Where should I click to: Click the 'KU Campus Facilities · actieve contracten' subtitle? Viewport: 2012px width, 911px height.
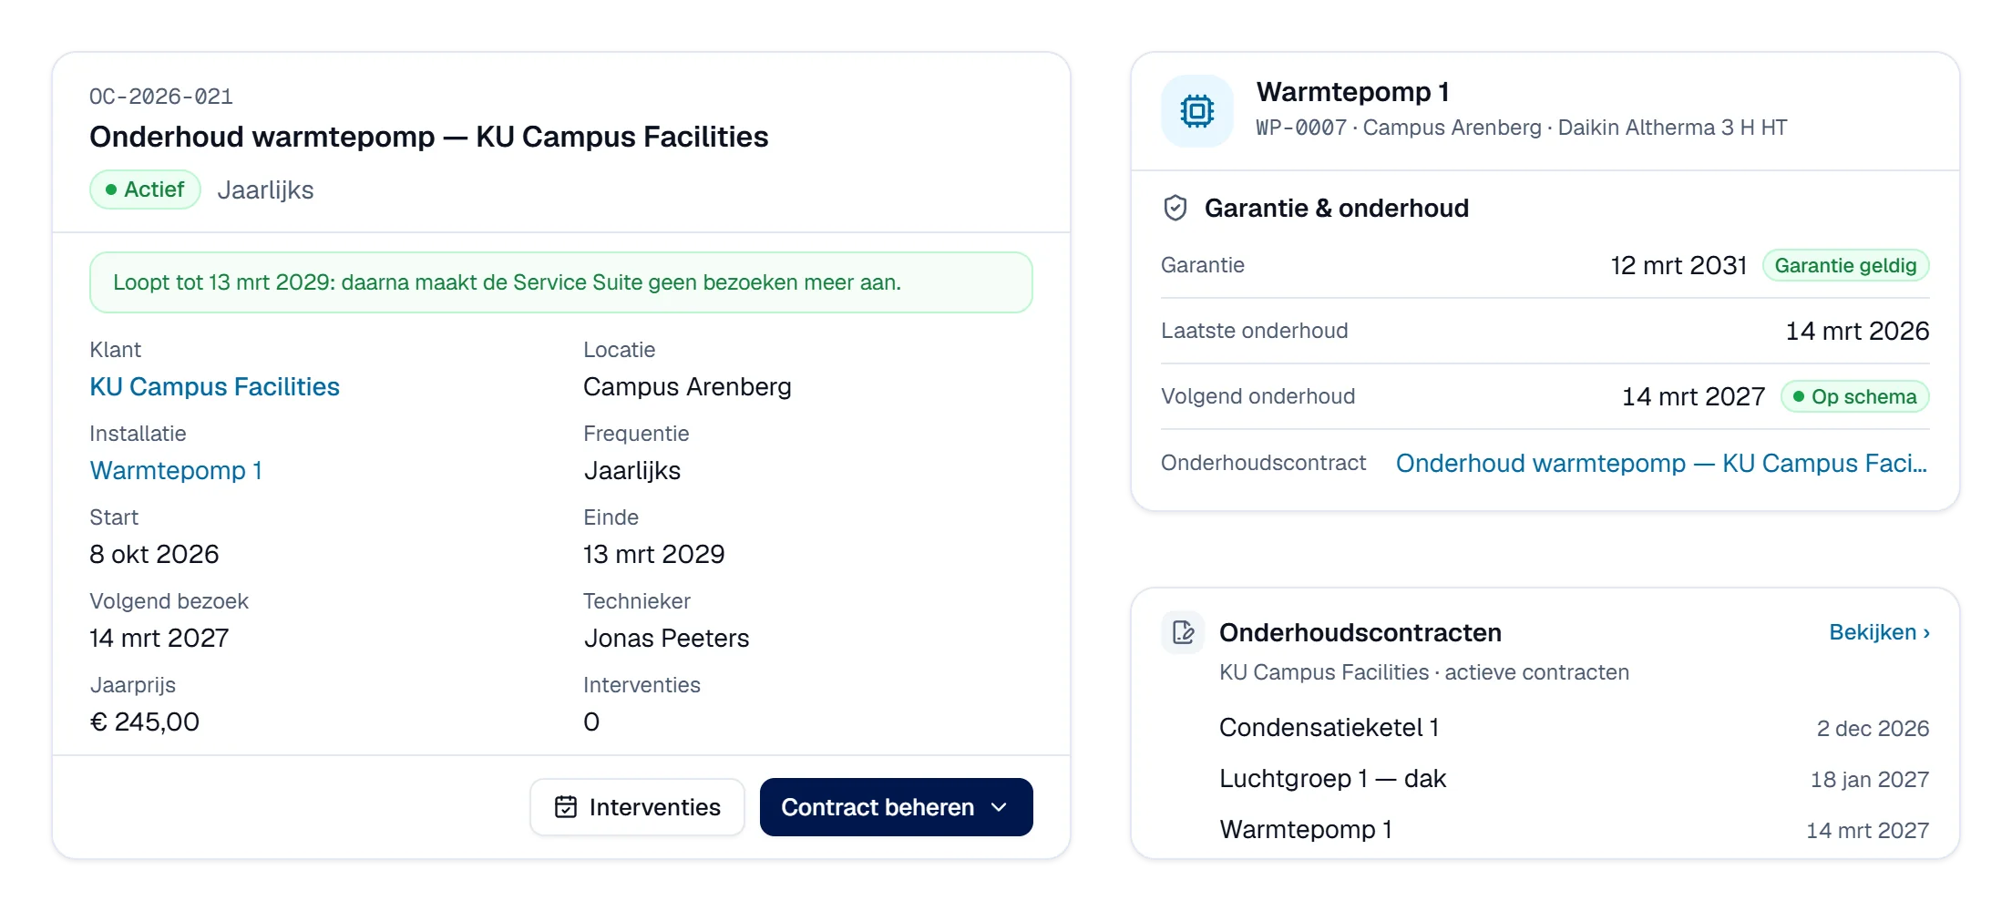[1423, 672]
